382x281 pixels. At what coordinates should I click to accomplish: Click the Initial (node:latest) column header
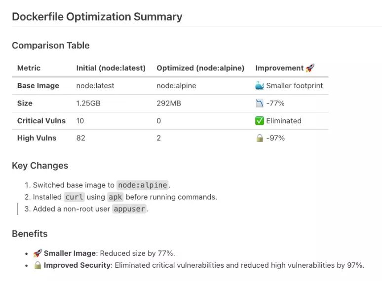[x=111, y=68]
